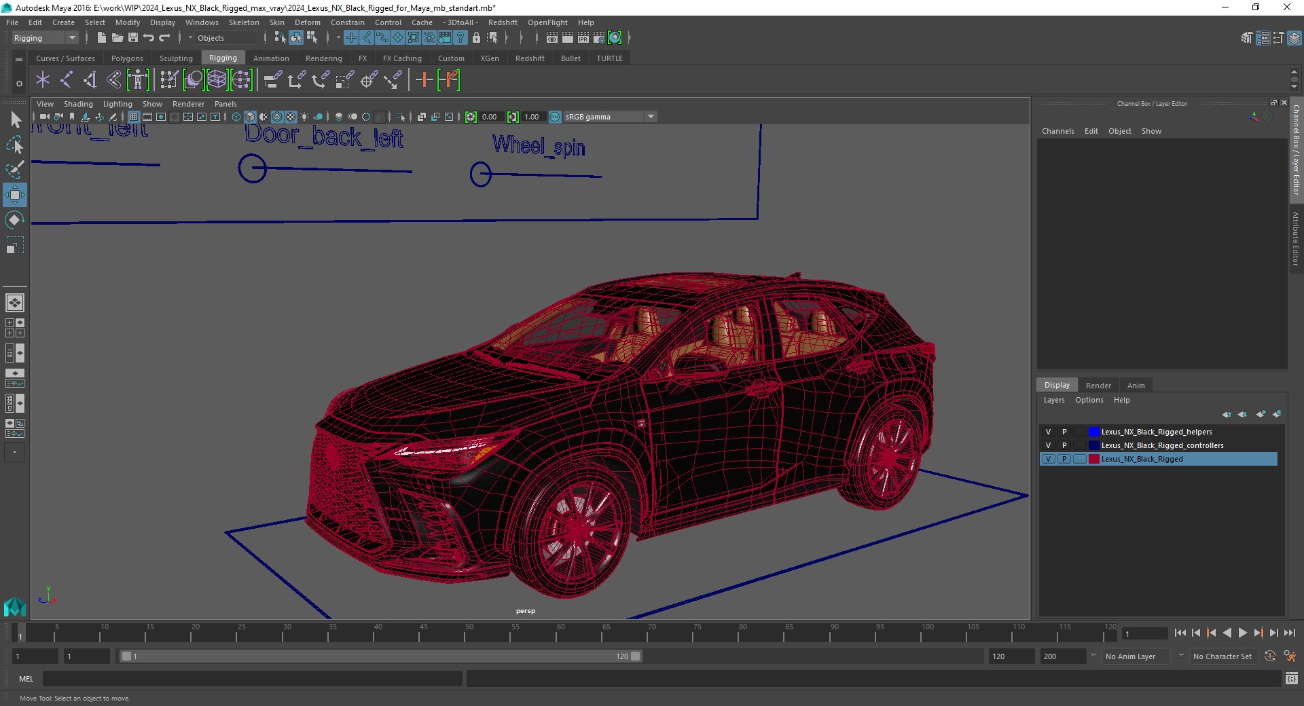Click the Create Locator shelf icon

(43, 80)
